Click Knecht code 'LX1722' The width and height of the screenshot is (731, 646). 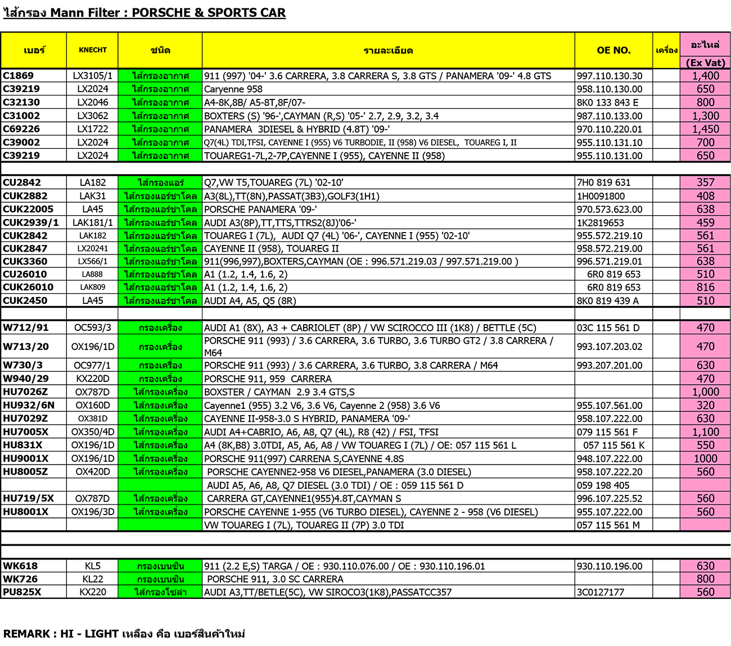[x=93, y=129]
